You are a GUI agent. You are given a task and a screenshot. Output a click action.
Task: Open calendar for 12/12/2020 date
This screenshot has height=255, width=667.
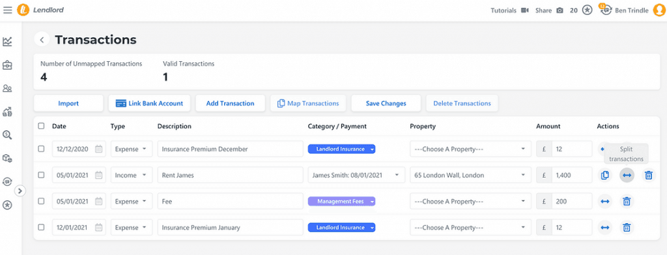pos(99,149)
